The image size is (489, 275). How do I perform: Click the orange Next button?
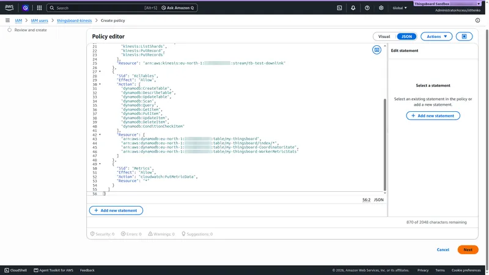[x=468, y=250]
